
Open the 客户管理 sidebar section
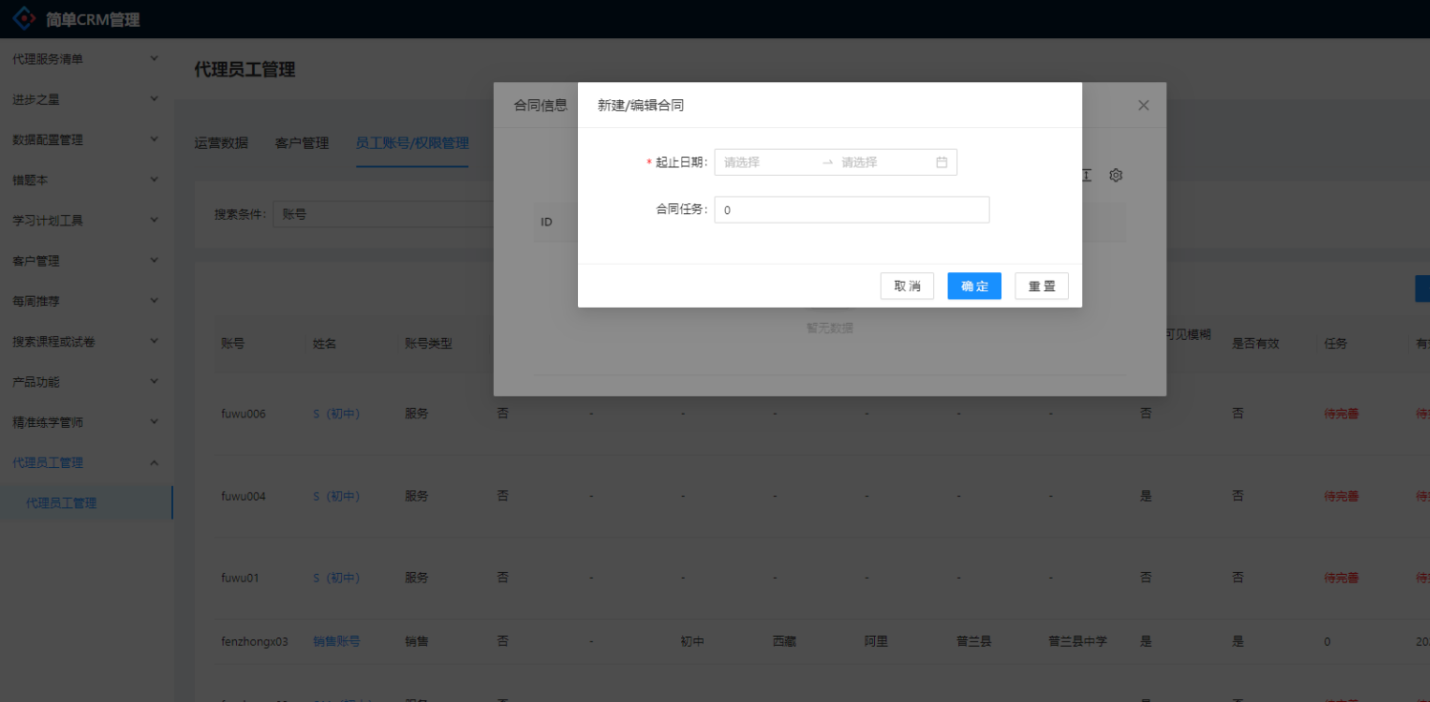point(85,261)
